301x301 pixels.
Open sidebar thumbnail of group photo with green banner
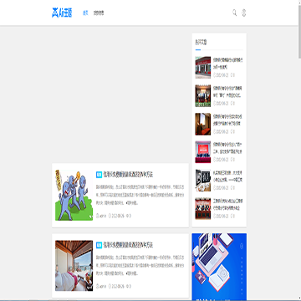(x=203, y=95)
